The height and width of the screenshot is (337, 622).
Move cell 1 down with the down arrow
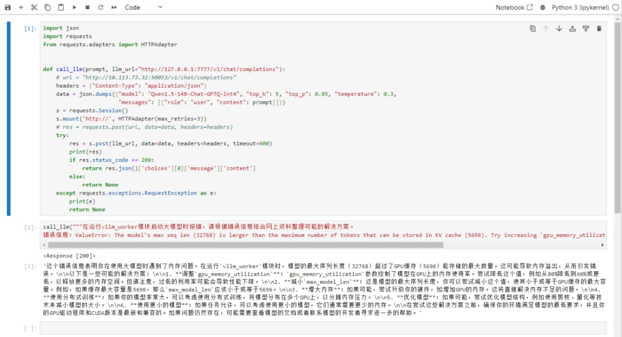tap(559, 29)
